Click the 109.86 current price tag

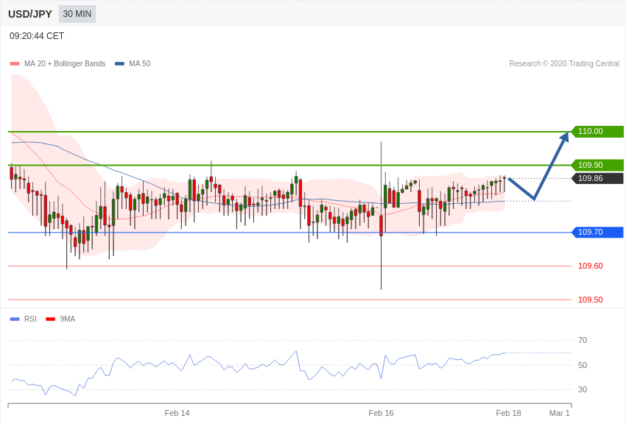(x=598, y=178)
